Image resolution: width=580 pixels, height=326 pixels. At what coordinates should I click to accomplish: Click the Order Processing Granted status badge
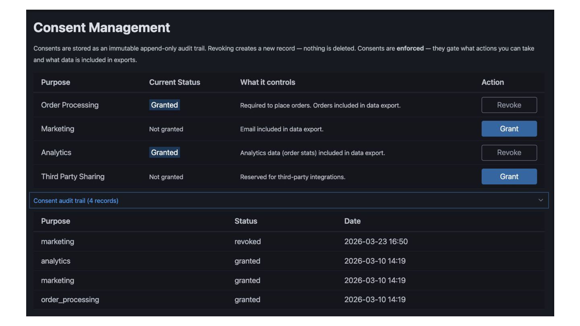(164, 105)
